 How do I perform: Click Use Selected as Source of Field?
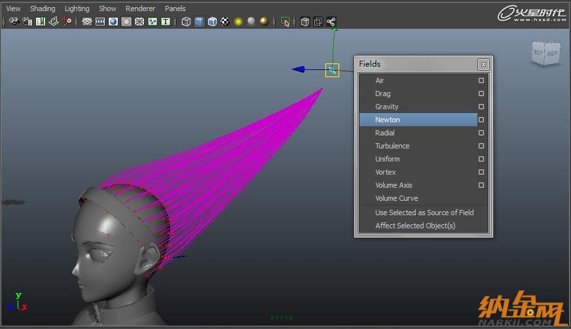[424, 213]
